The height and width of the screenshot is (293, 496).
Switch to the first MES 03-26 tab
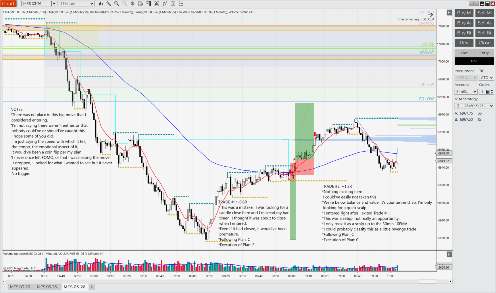click(x=20, y=287)
